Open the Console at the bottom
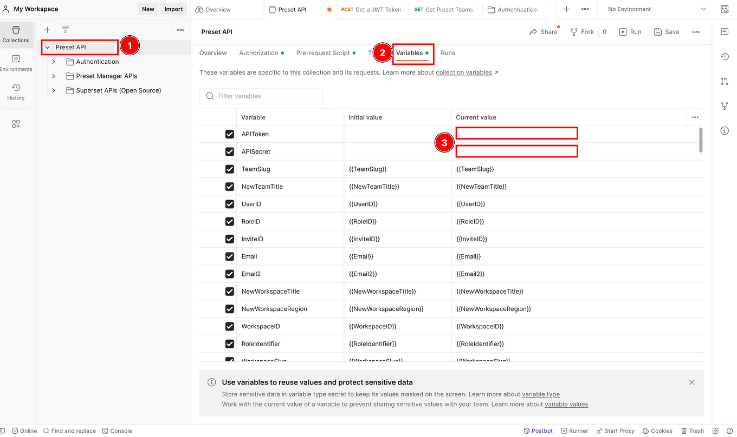737x437 pixels. coord(117,431)
